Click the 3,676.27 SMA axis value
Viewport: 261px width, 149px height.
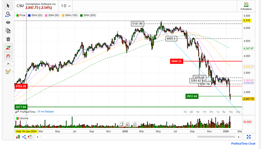pyautogui.click(x=249, y=67)
